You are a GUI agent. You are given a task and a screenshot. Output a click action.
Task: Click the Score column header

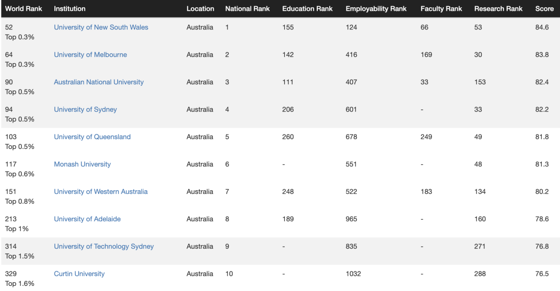[x=544, y=9]
